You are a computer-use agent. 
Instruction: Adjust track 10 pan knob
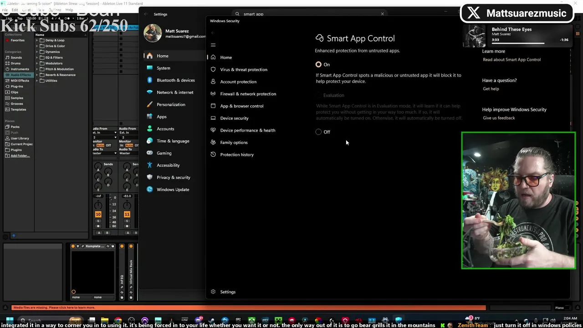coord(98,205)
